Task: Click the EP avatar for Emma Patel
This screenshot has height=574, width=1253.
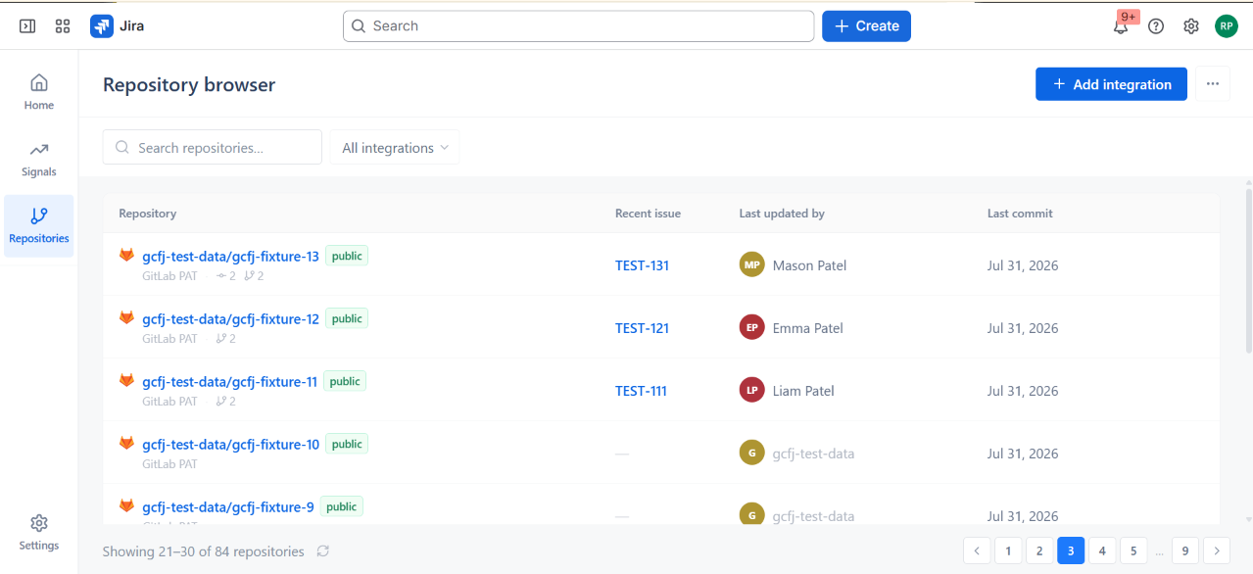Action: coord(751,328)
